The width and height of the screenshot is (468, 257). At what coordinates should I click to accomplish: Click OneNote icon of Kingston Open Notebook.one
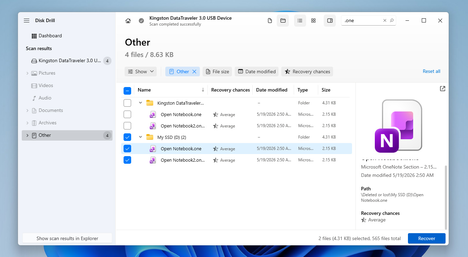(x=153, y=114)
